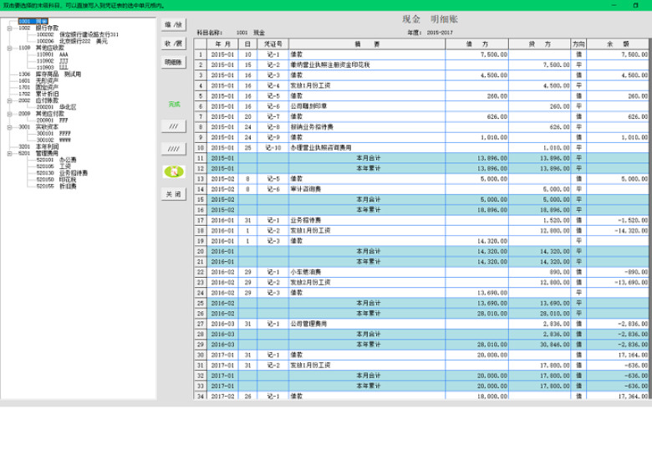Select the 520105 工资 tree item
This screenshot has height=471, width=652.
pyautogui.click(x=53, y=166)
